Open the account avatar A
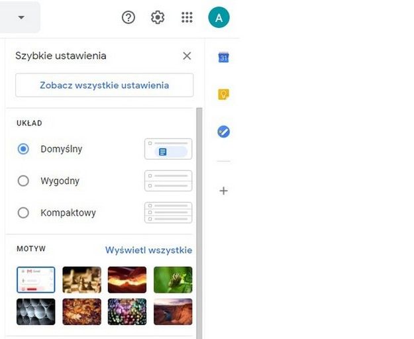Screen dimensions: 414x339 point(219,17)
